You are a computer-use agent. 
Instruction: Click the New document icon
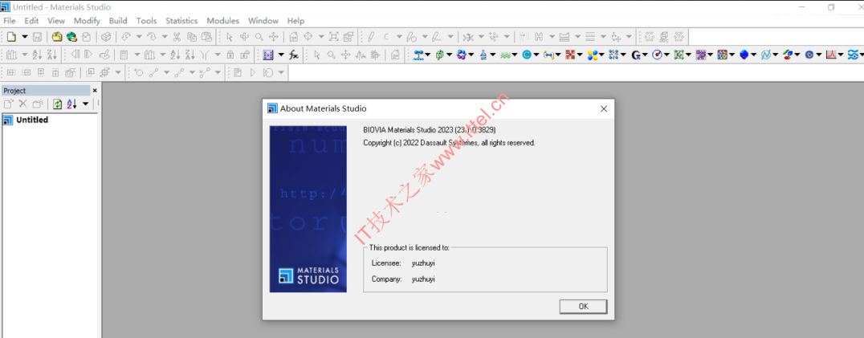(11, 37)
